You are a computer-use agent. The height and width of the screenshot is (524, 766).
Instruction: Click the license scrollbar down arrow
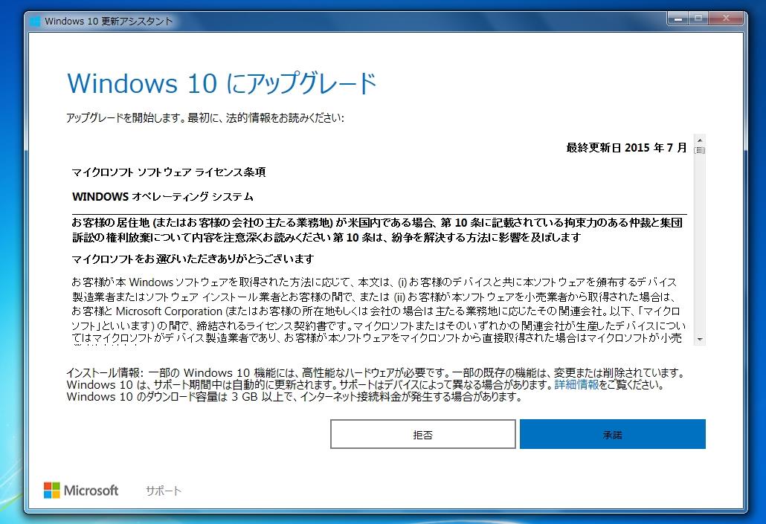(700, 340)
